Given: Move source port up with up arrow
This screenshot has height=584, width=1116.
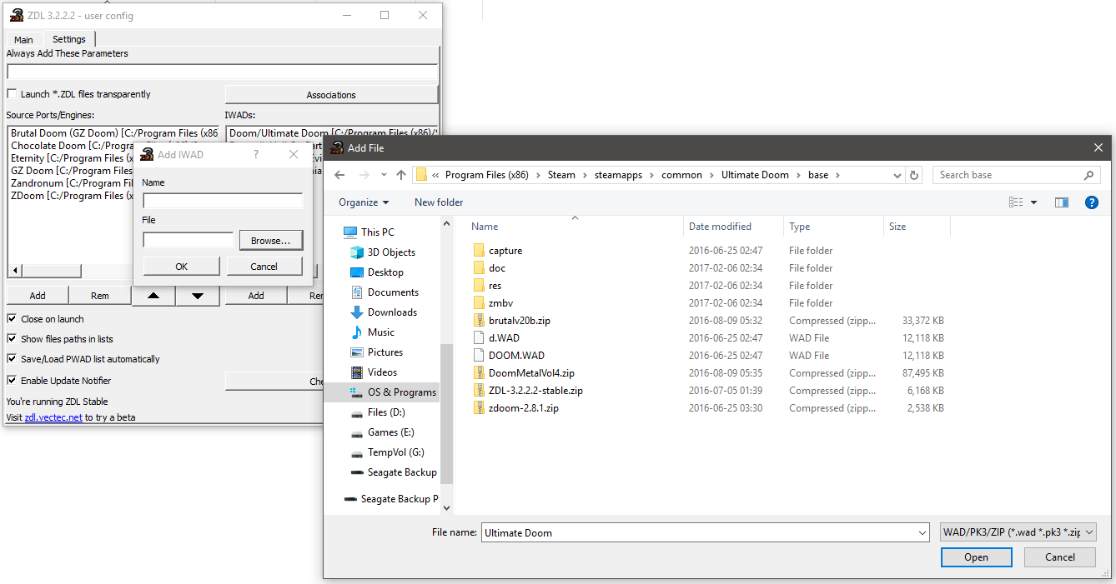Looking at the screenshot, I should pyautogui.click(x=153, y=296).
